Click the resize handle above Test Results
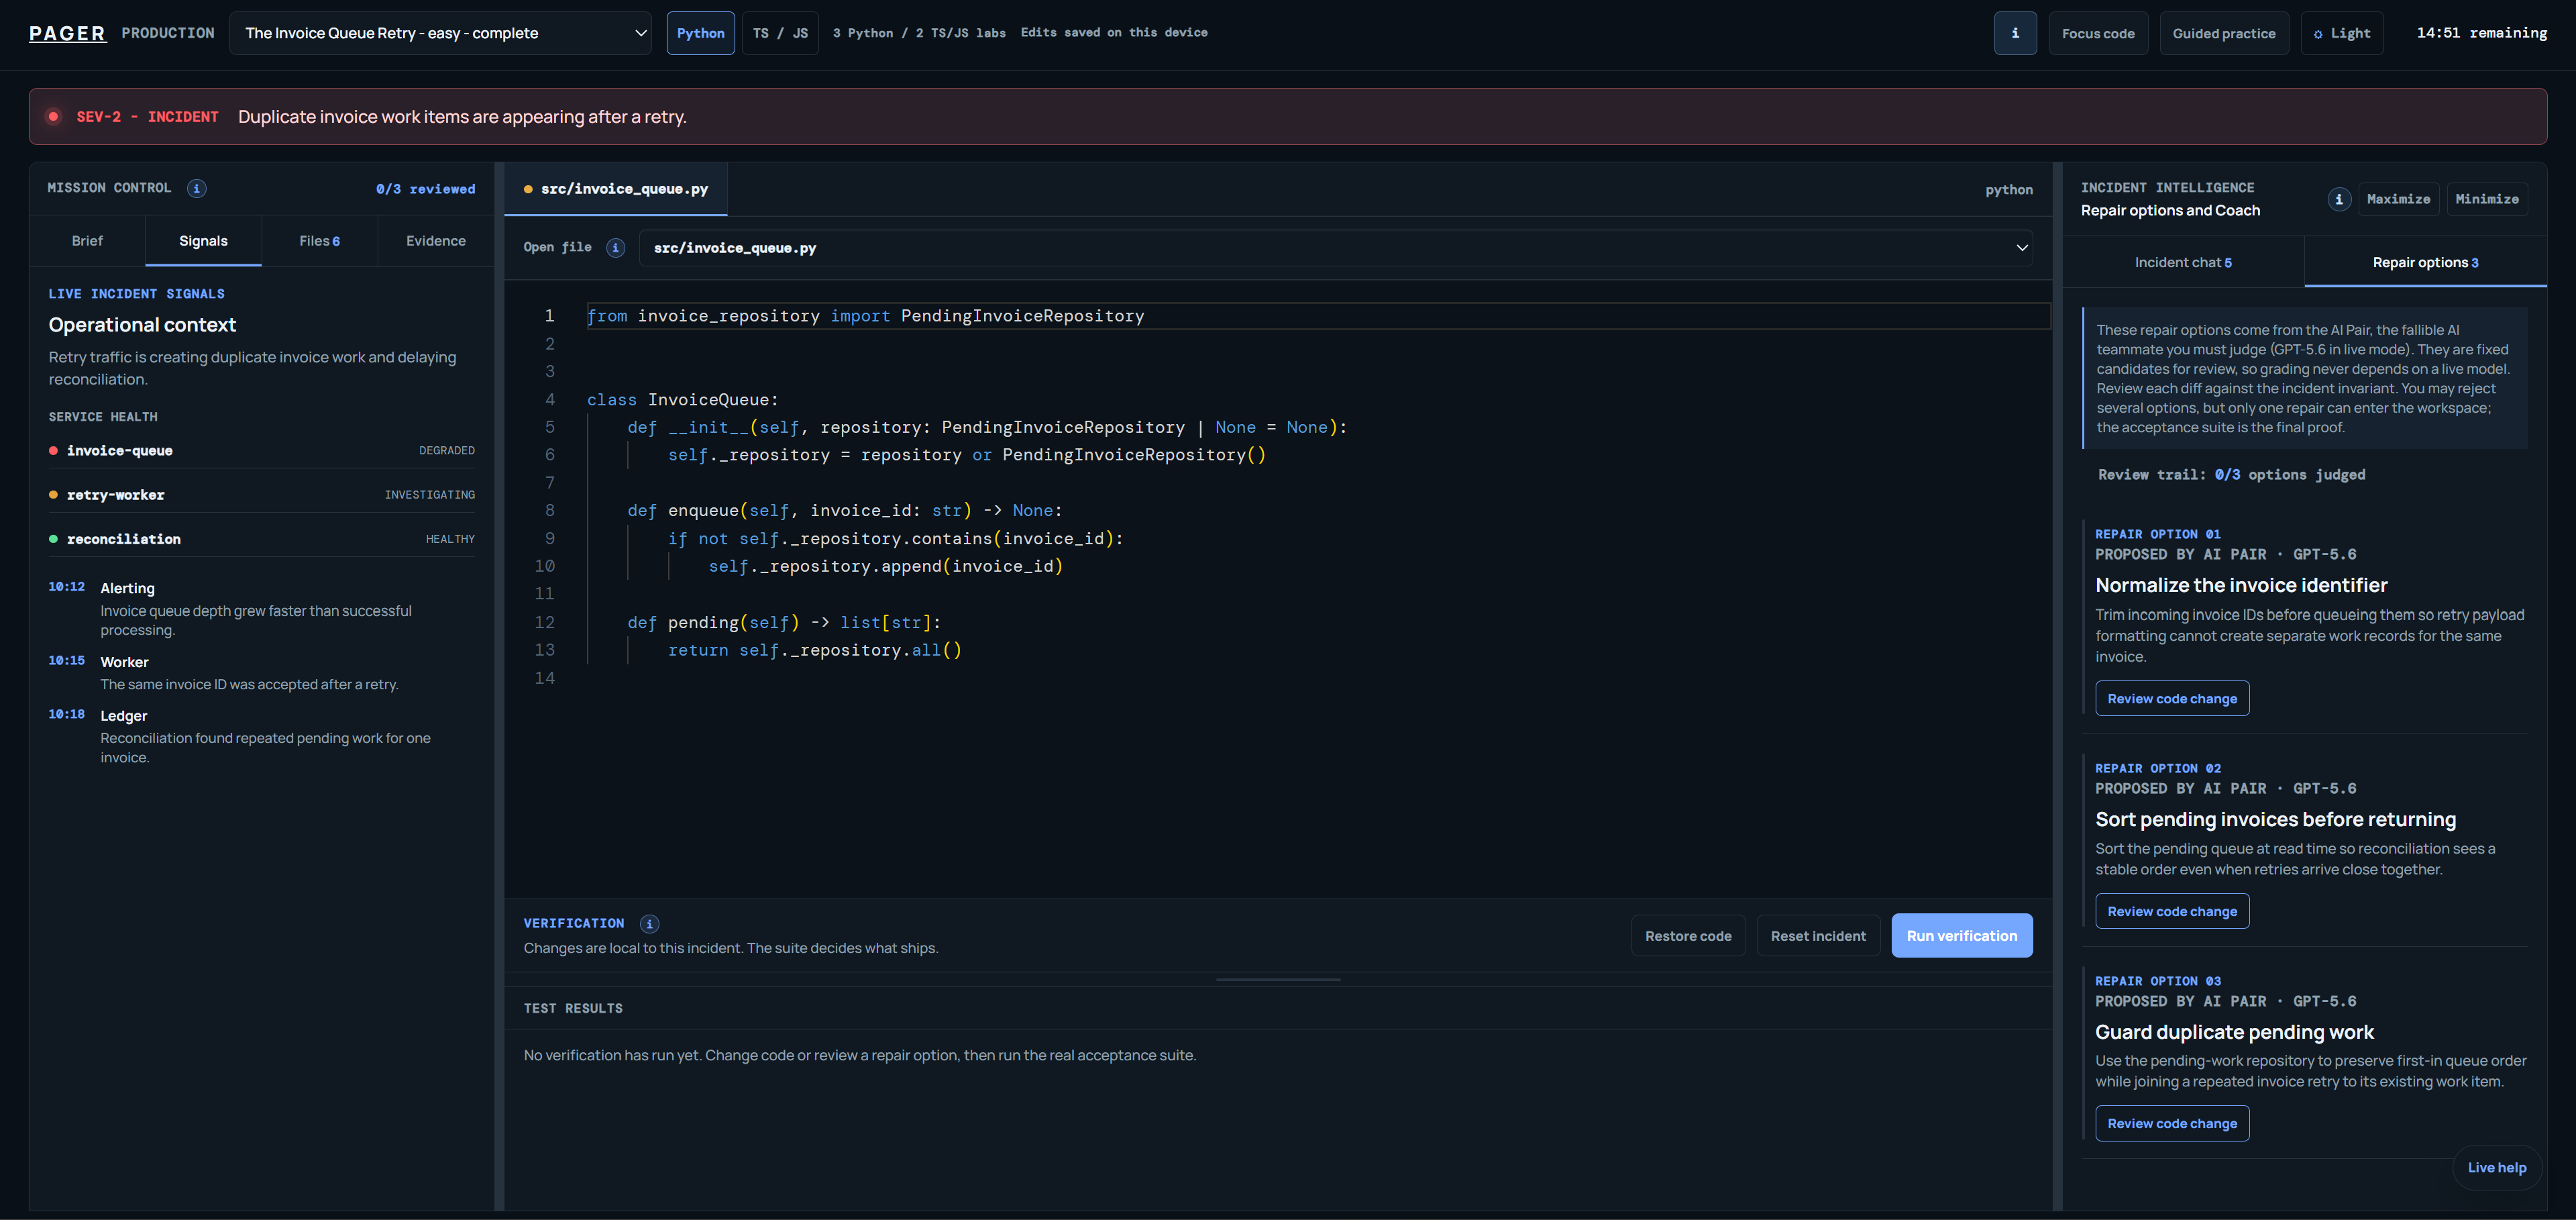 [x=1277, y=979]
